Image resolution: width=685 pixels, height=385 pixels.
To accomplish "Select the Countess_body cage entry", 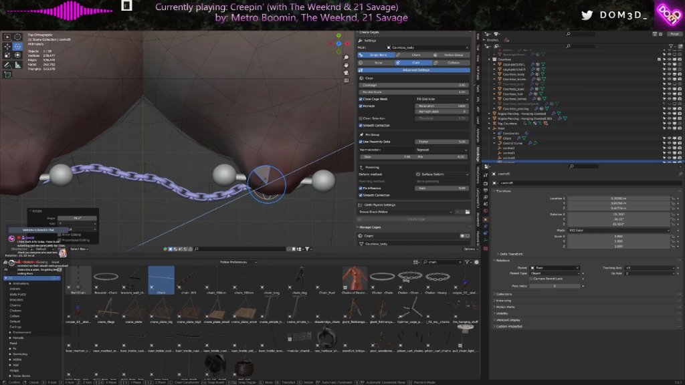I will point(413,243).
